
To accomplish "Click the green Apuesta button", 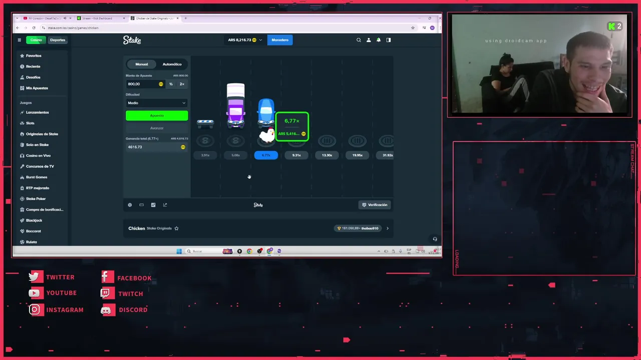I will 157,116.
